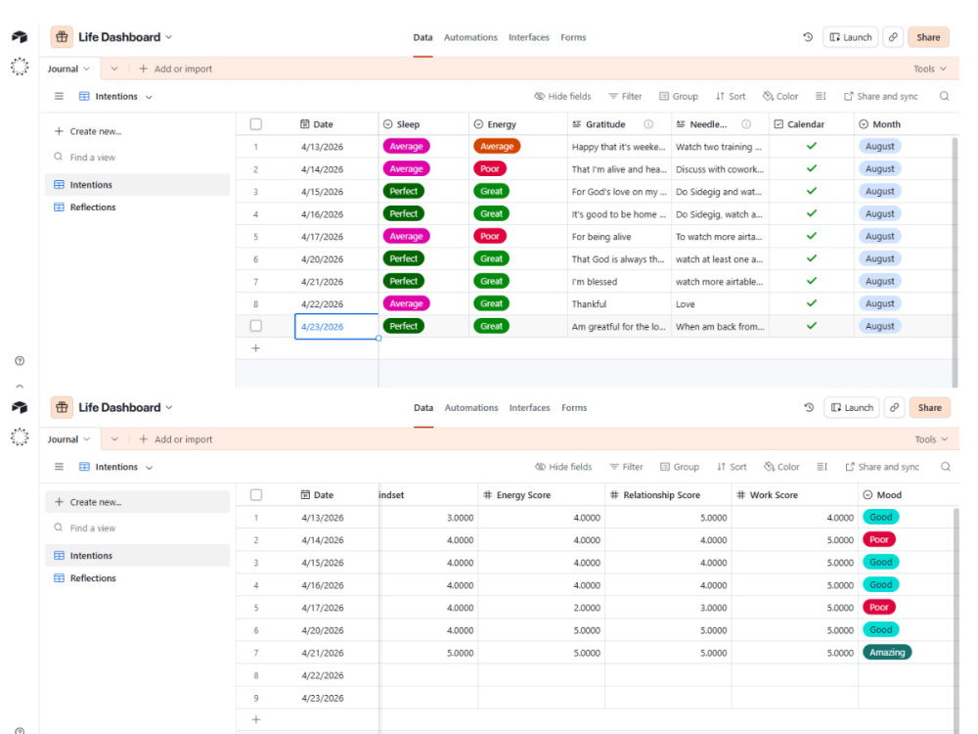Viewport: 978px width, 734px height.
Task: Click the dotted circle icon in top sidebar
Action: pyautogui.click(x=20, y=67)
